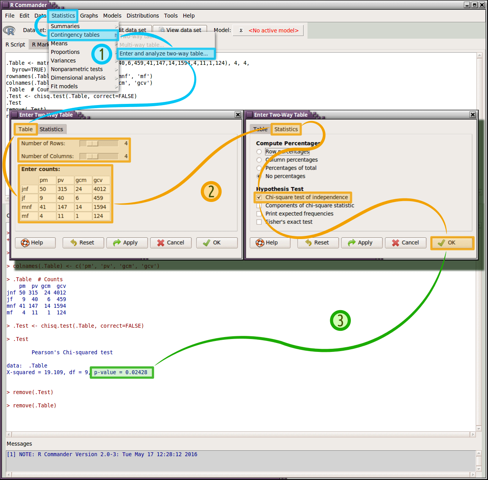Click Messages pane note text
This screenshot has width=488, height=480.
pos(102,454)
